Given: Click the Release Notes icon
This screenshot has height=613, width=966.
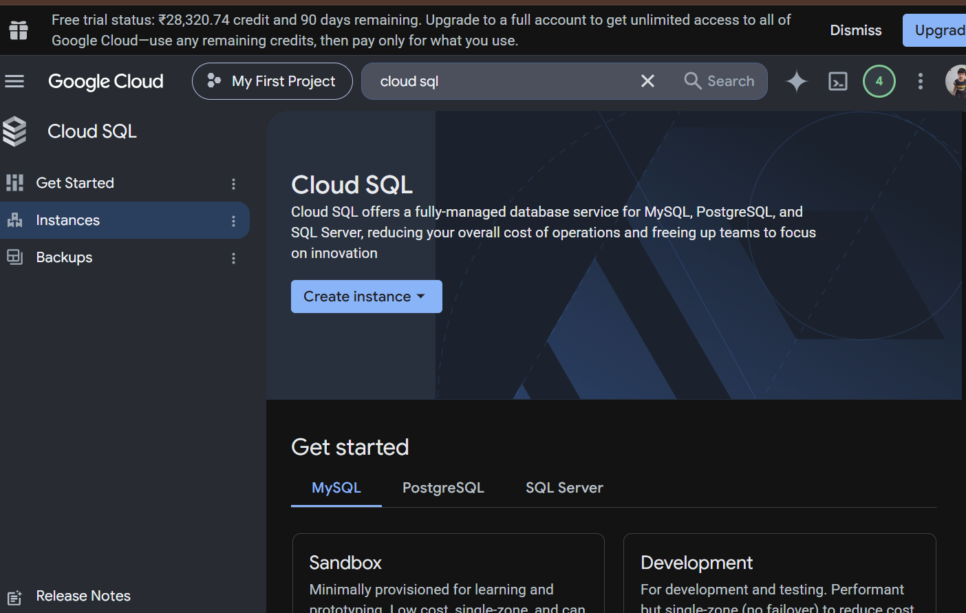Looking at the screenshot, I should coord(14,596).
